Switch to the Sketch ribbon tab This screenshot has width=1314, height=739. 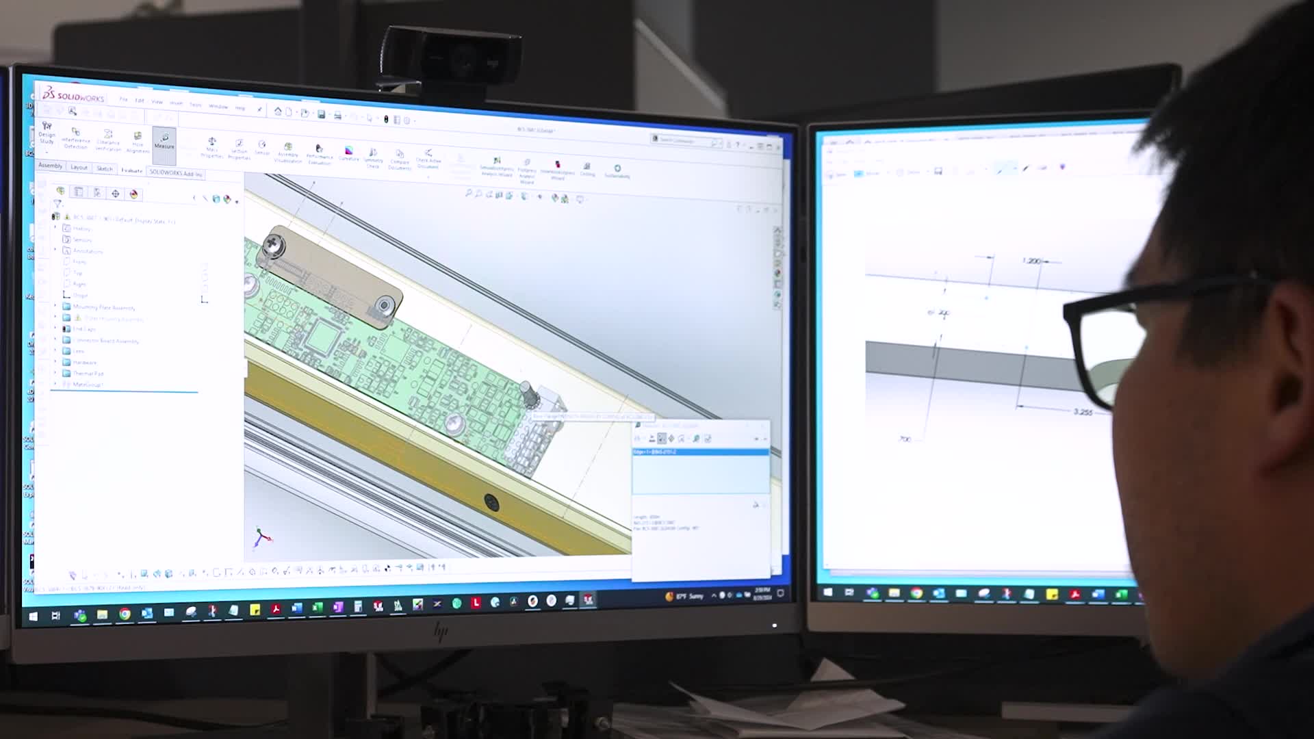point(104,168)
